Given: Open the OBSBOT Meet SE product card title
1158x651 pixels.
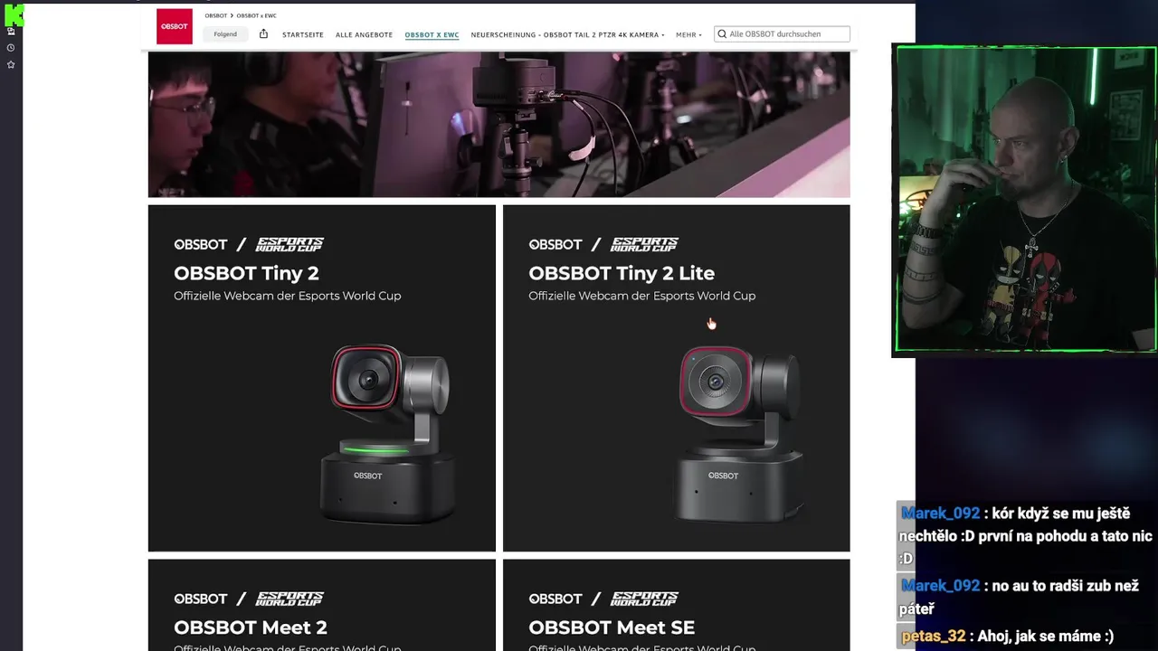Looking at the screenshot, I should point(612,627).
